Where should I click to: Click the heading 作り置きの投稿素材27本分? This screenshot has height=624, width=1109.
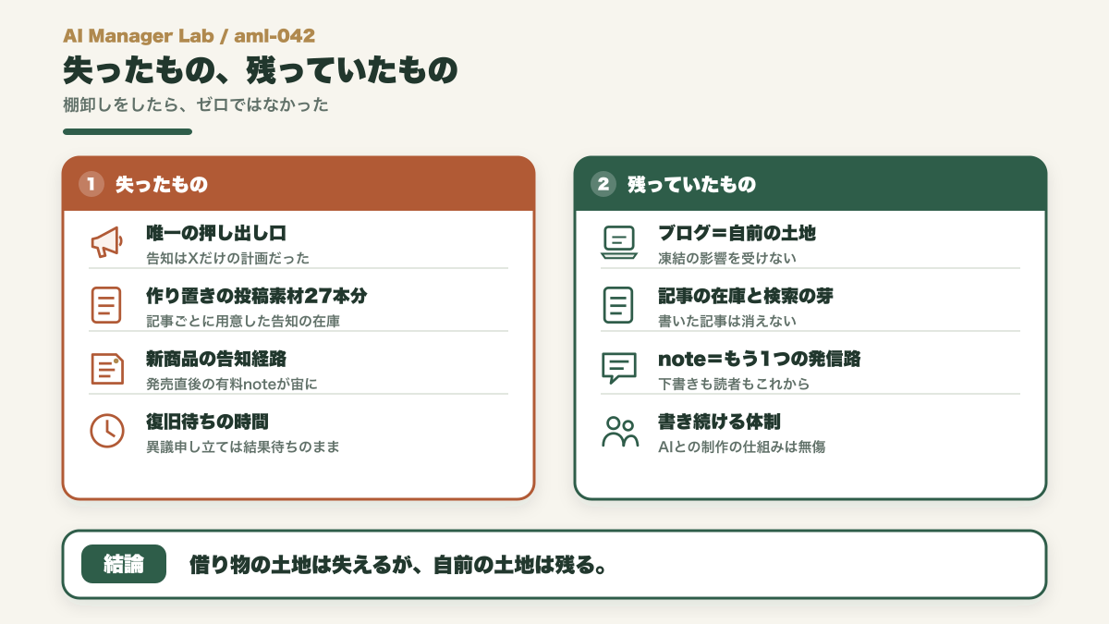(x=257, y=296)
